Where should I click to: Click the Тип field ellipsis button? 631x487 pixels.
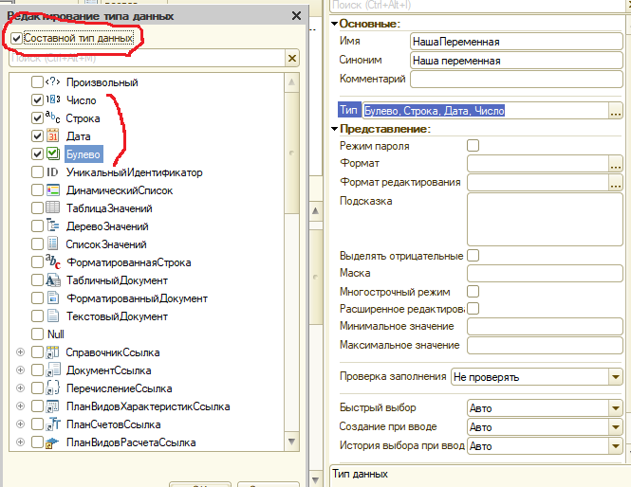(x=614, y=111)
